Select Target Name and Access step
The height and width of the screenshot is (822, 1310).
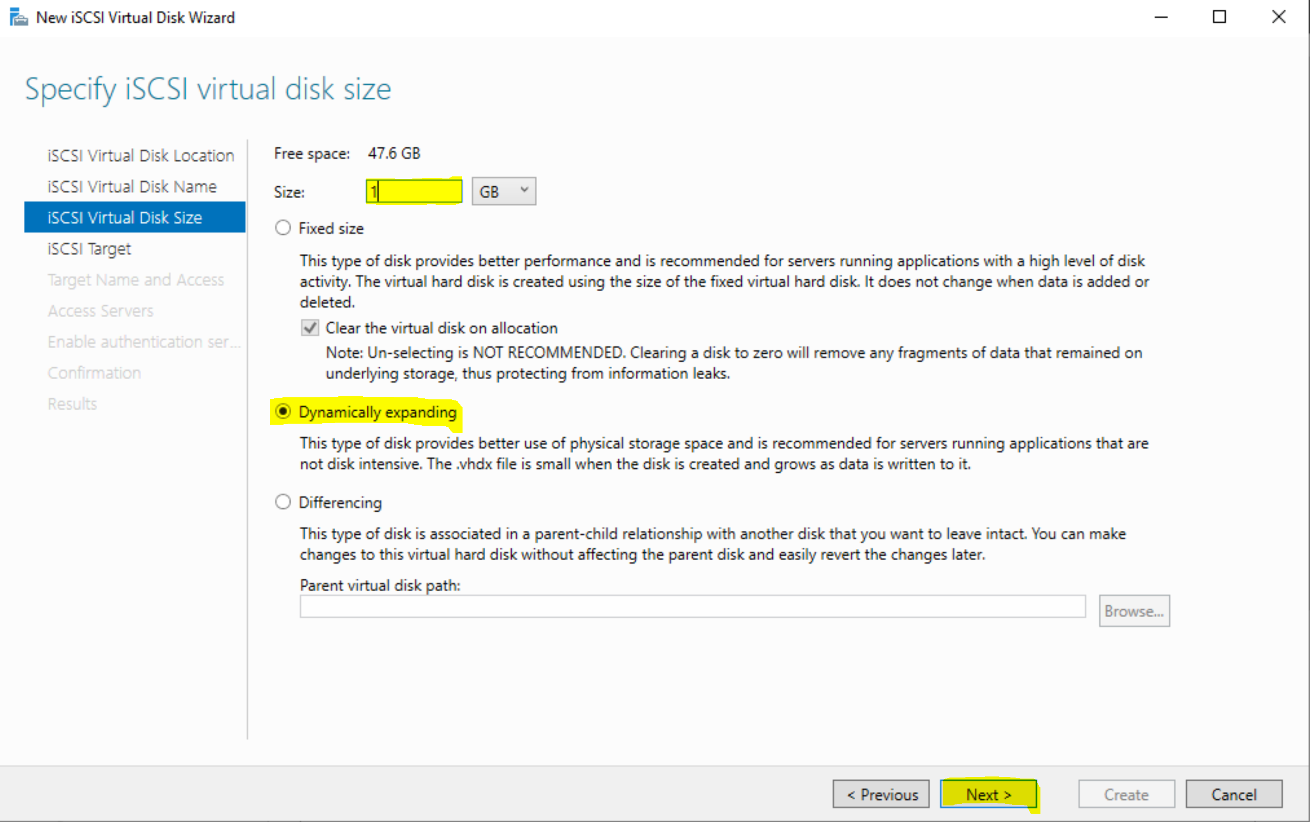tap(136, 279)
